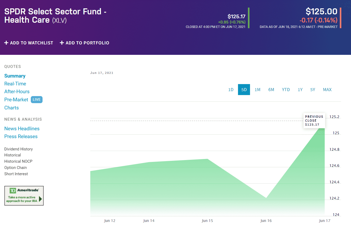Open Historical NOCP
This screenshot has height=235, width=351.
pyautogui.click(x=18, y=161)
